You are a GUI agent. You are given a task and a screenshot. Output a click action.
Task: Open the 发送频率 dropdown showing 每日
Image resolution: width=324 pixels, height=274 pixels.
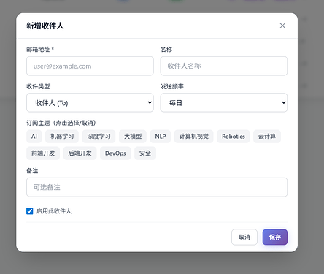(224, 102)
